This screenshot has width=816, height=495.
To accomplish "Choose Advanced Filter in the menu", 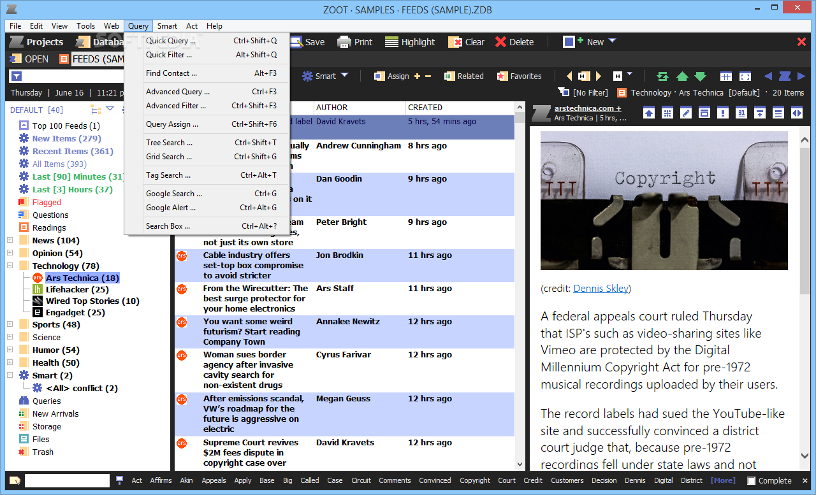I will point(207,106).
